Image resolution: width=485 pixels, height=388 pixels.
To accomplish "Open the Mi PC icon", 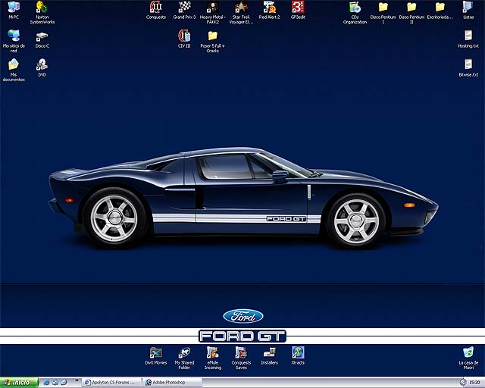I will pos(14,8).
